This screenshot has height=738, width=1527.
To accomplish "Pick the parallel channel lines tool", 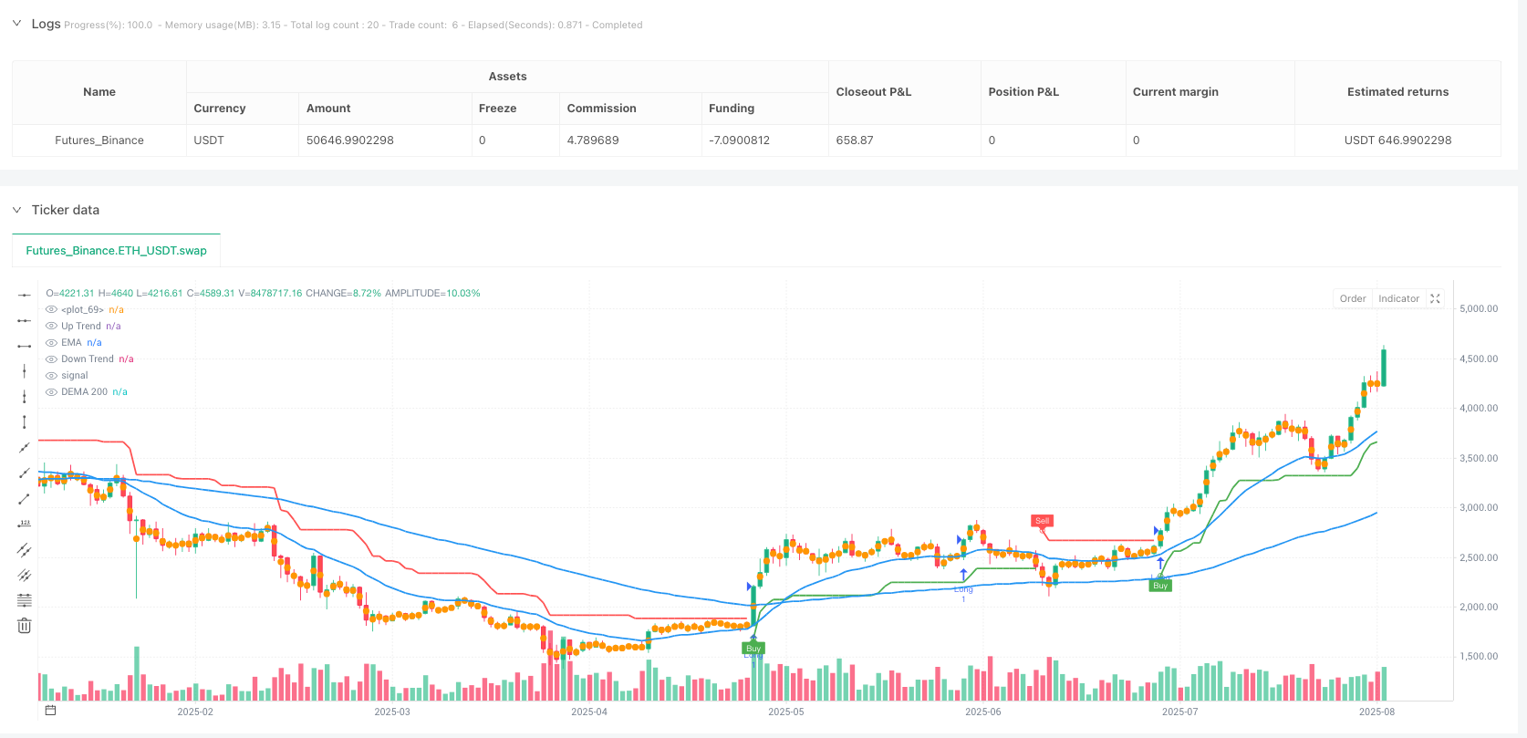I will (25, 550).
